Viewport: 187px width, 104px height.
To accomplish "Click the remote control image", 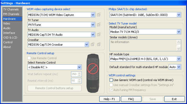I will click(93, 73).
